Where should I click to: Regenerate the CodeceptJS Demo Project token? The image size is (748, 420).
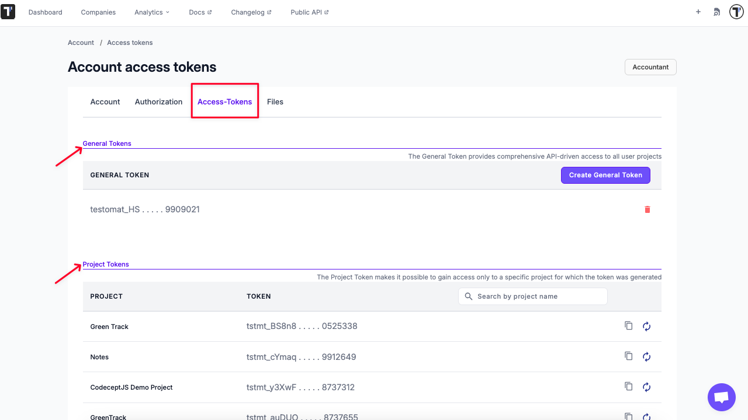[646, 387]
